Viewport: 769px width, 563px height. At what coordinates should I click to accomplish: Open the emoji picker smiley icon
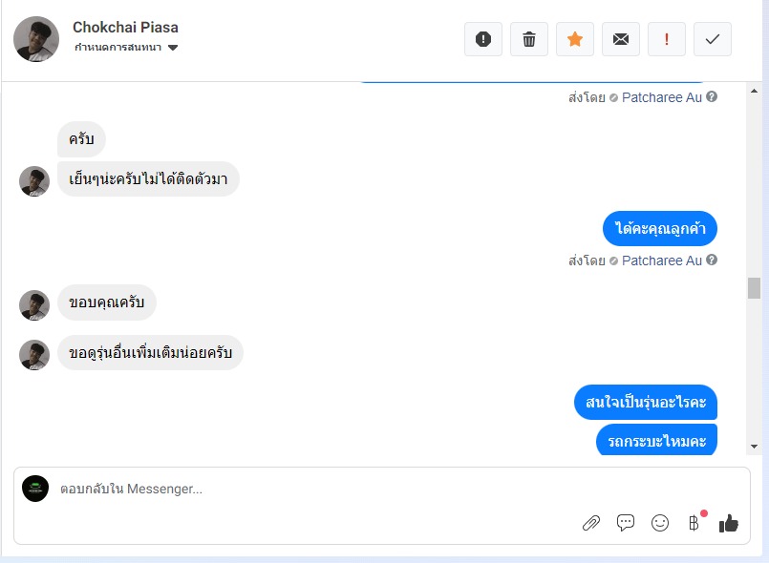660,522
